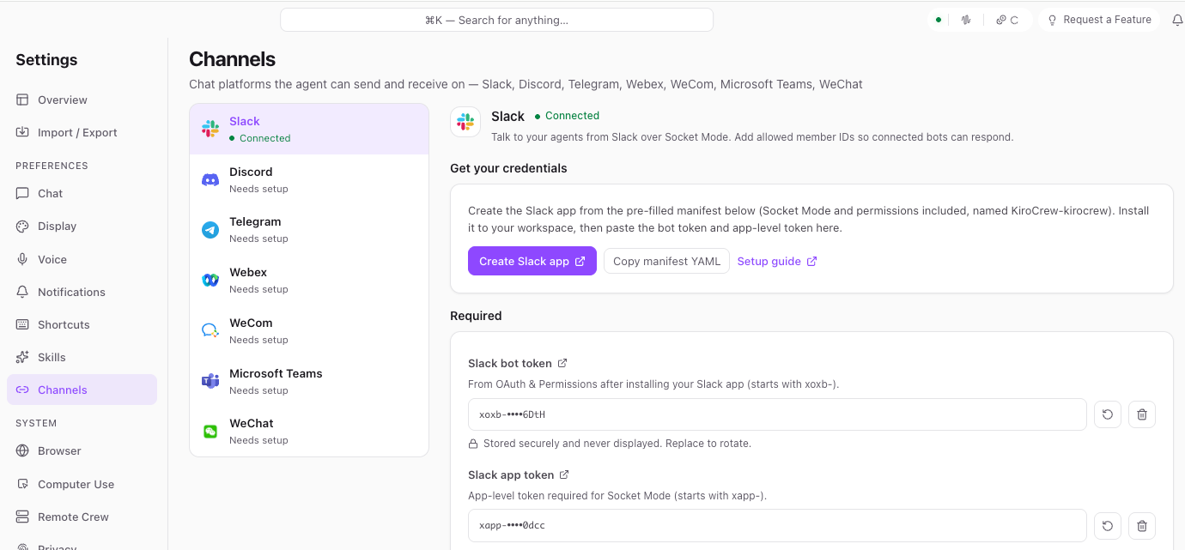Delete the Slack bot token
Image resolution: width=1185 pixels, height=550 pixels.
[x=1142, y=414]
